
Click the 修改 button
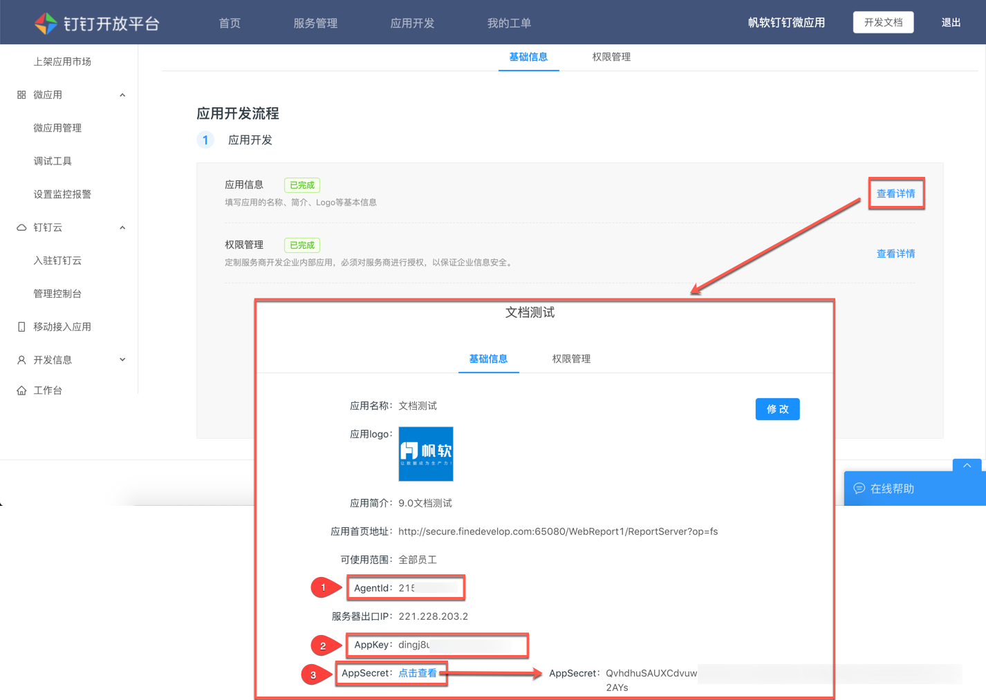coord(777,409)
